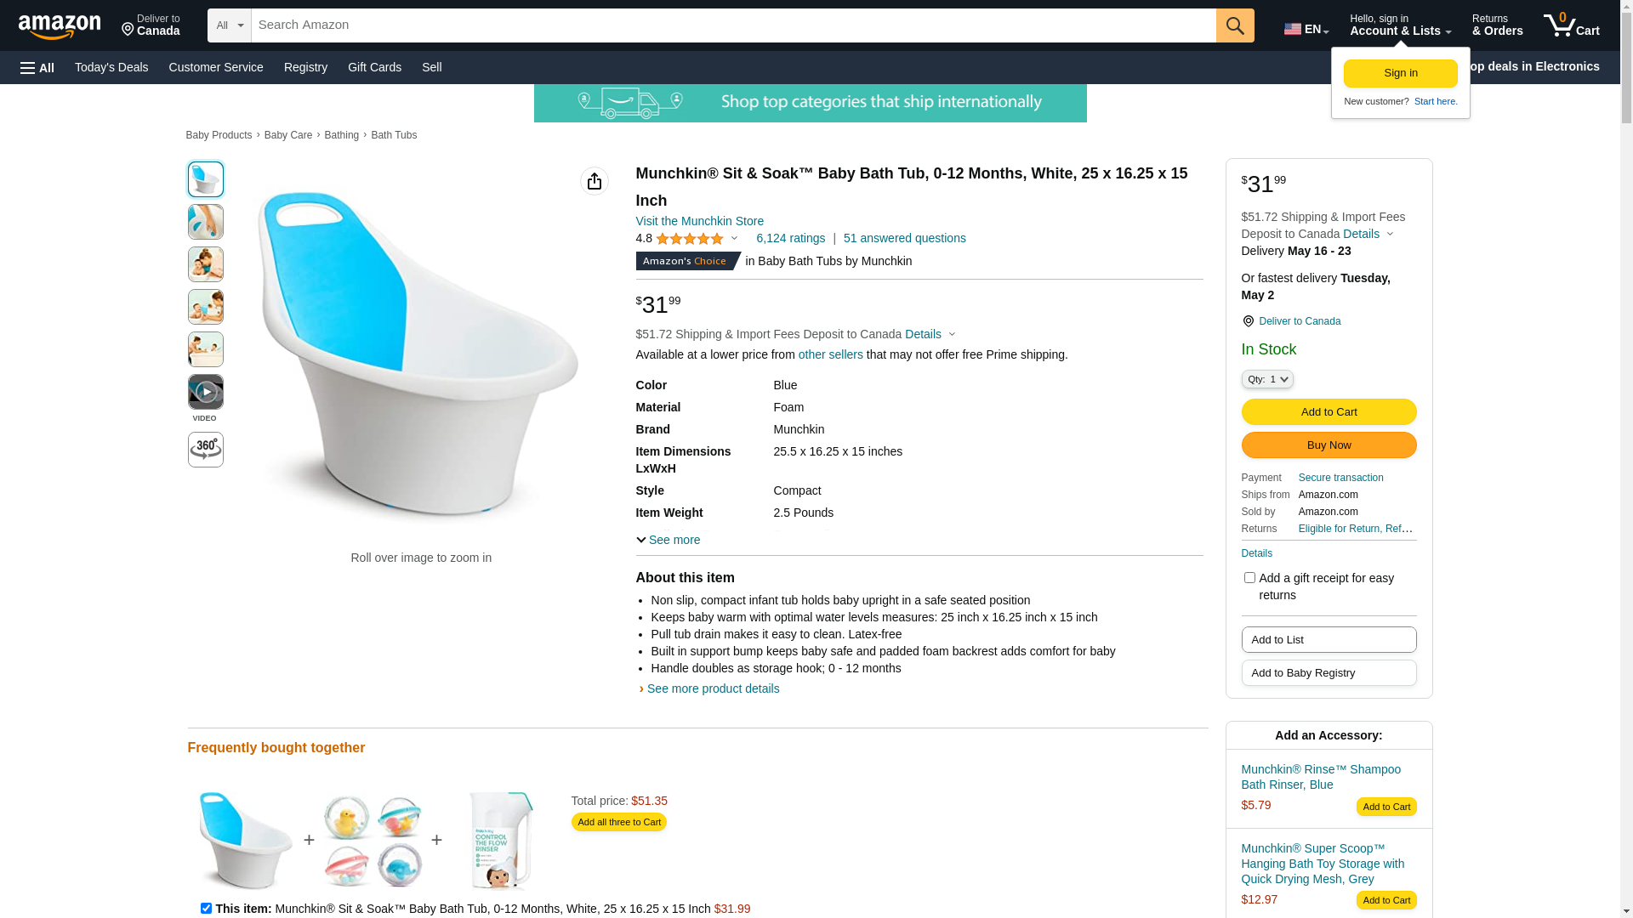This screenshot has height=918, width=1633.
Task: Click the search magnifier button
Action: [1235, 25]
